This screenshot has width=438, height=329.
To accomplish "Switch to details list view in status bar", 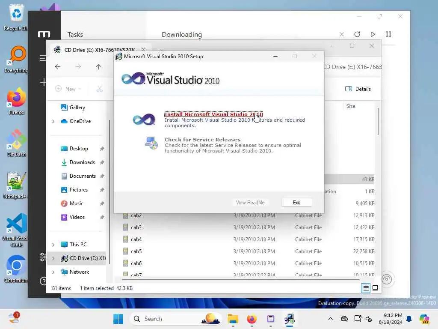I will (x=366, y=288).
